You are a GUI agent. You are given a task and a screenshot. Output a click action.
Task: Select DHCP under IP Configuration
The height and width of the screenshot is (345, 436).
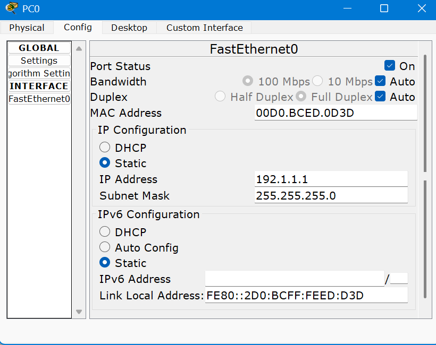105,148
